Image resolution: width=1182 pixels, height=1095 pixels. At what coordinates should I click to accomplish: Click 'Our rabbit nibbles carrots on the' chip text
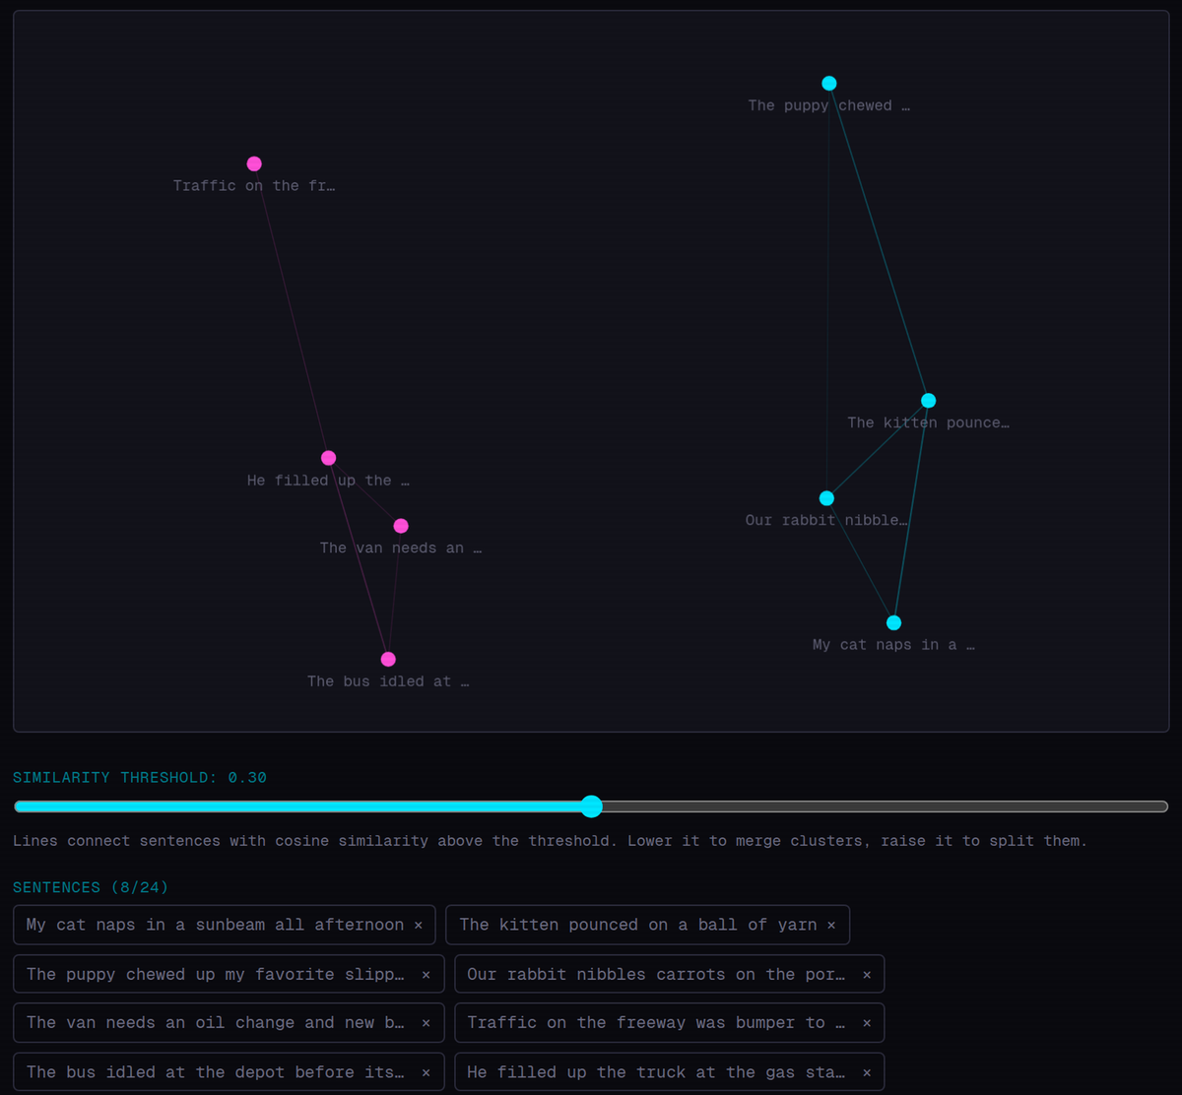point(656,974)
